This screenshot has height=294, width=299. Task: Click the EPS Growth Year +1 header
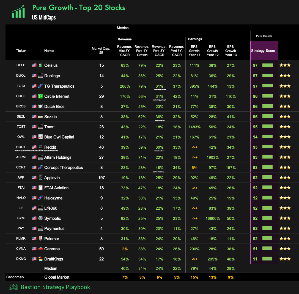click(x=194, y=51)
